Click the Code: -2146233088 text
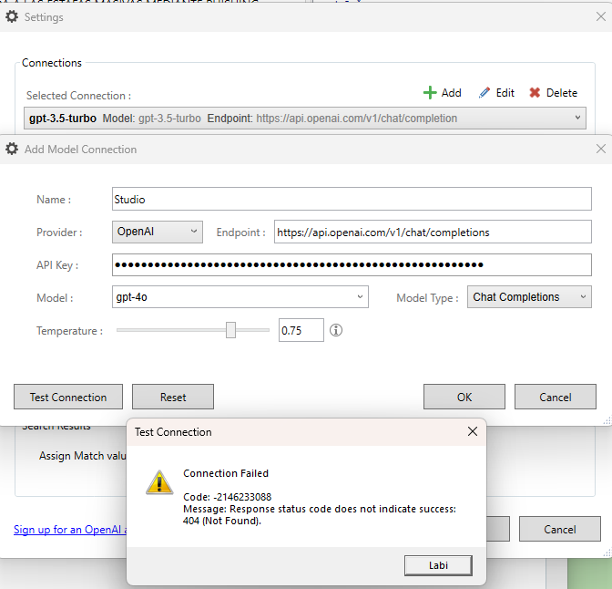Screen dimensions: 612x589 pos(227,497)
